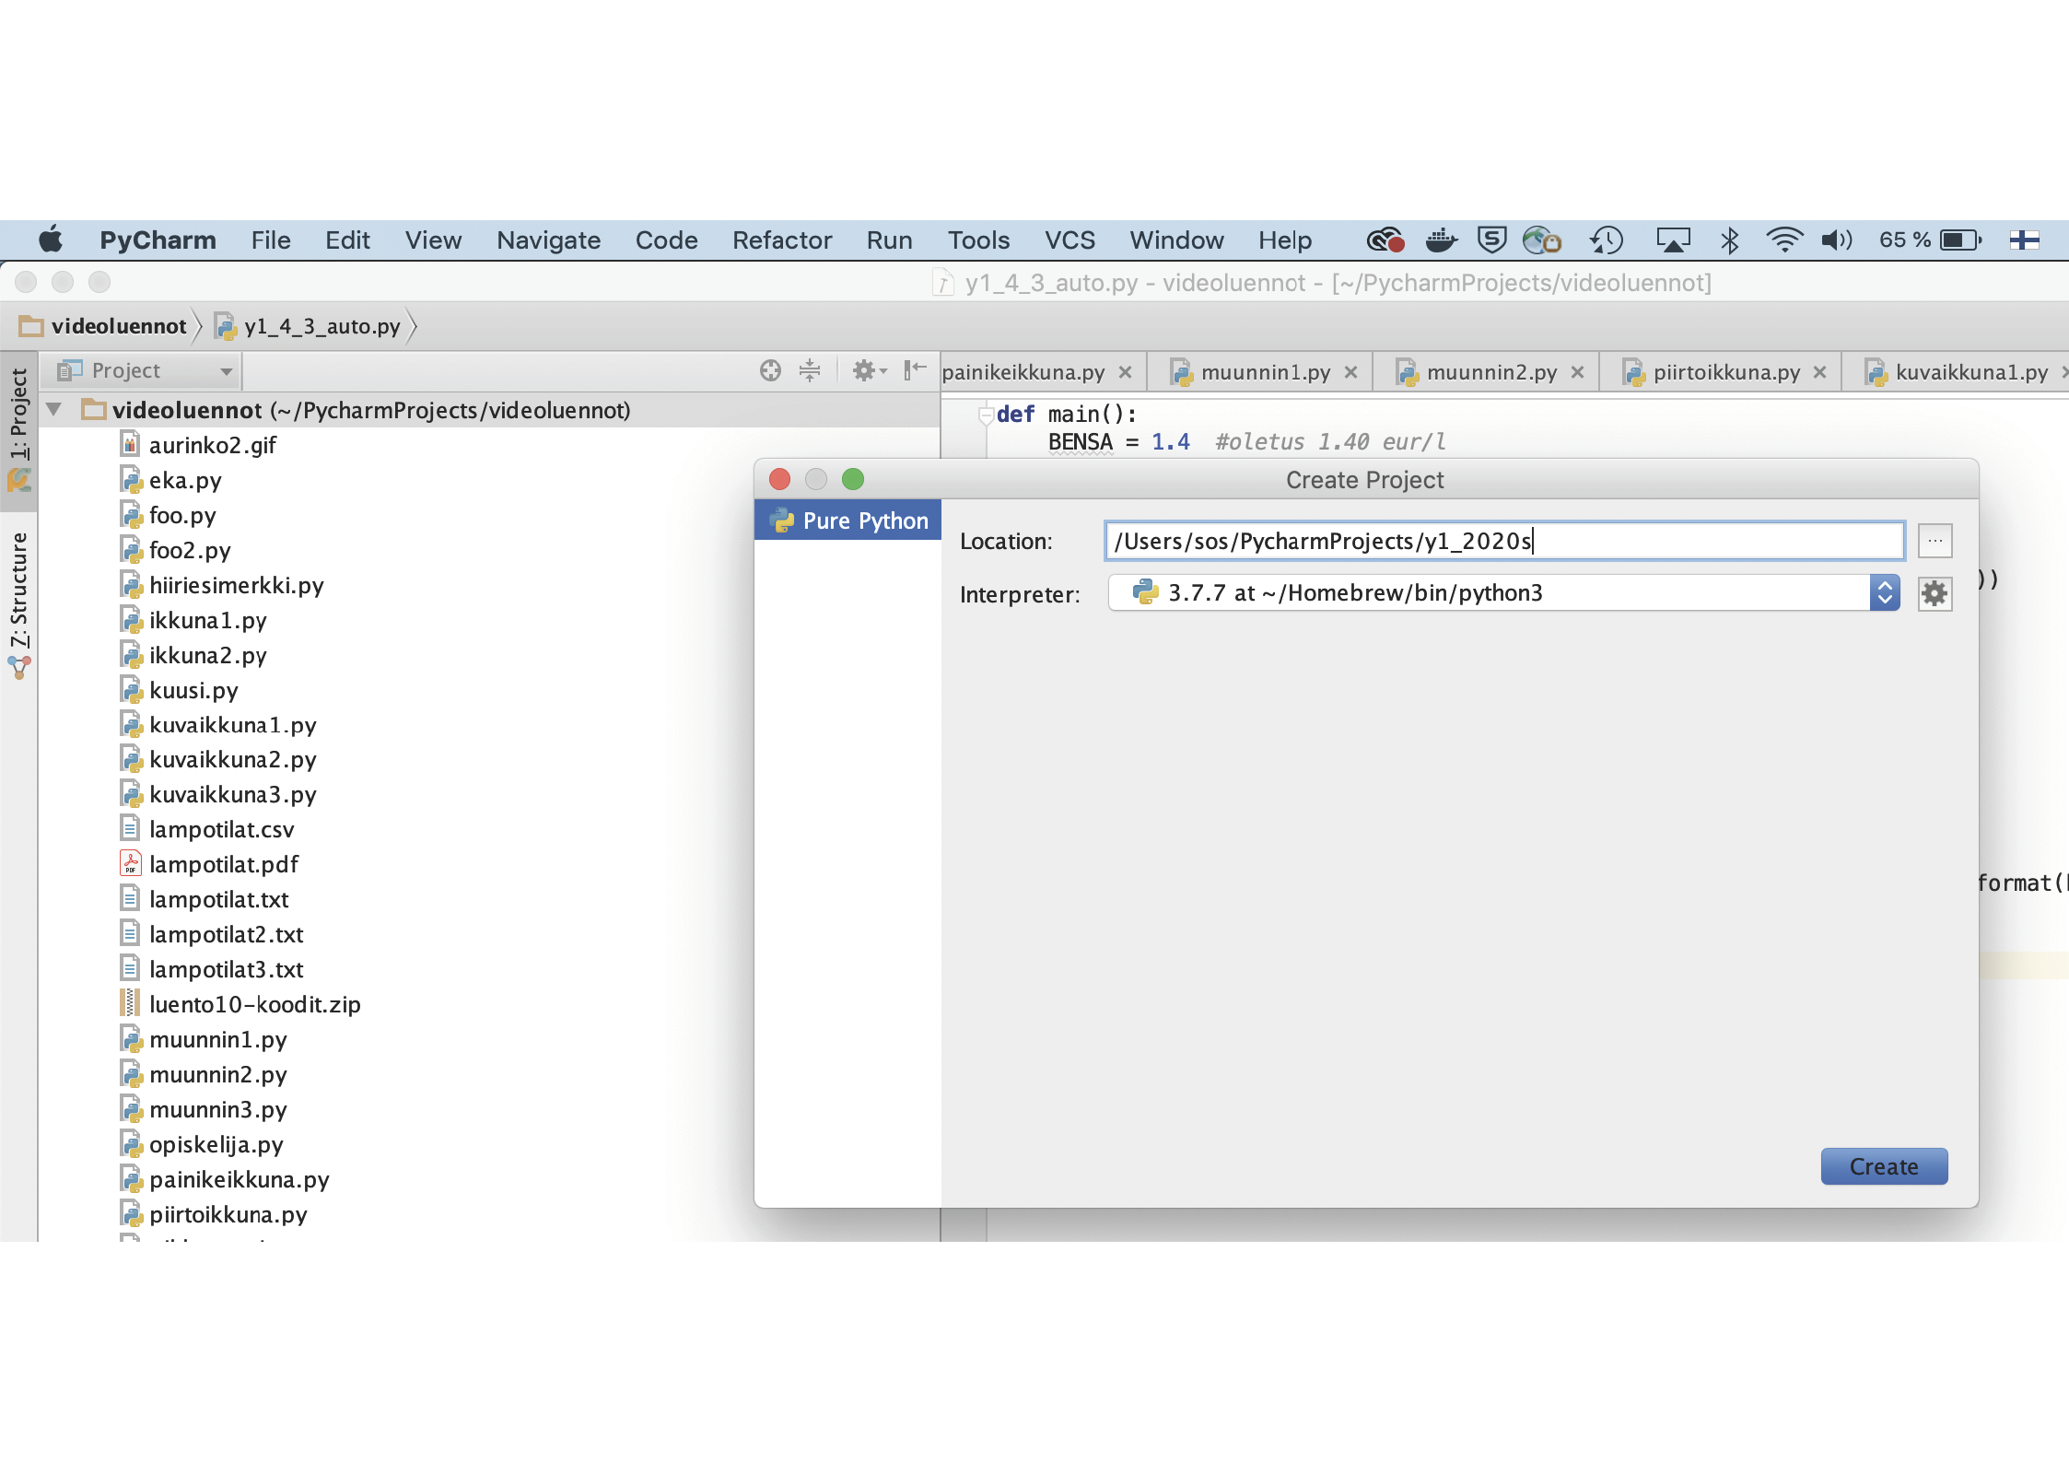The height and width of the screenshot is (1462, 2069).
Task: Select lampotilat.pdf in project tree
Action: click(x=223, y=864)
